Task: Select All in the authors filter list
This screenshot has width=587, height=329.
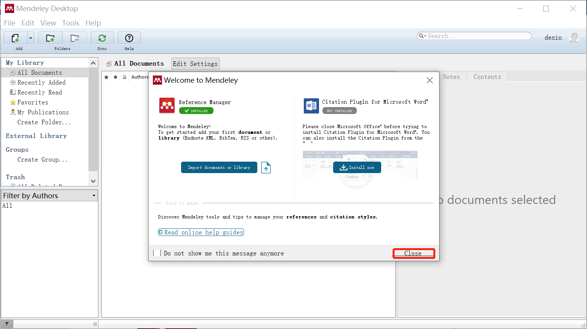Action: (x=7, y=205)
